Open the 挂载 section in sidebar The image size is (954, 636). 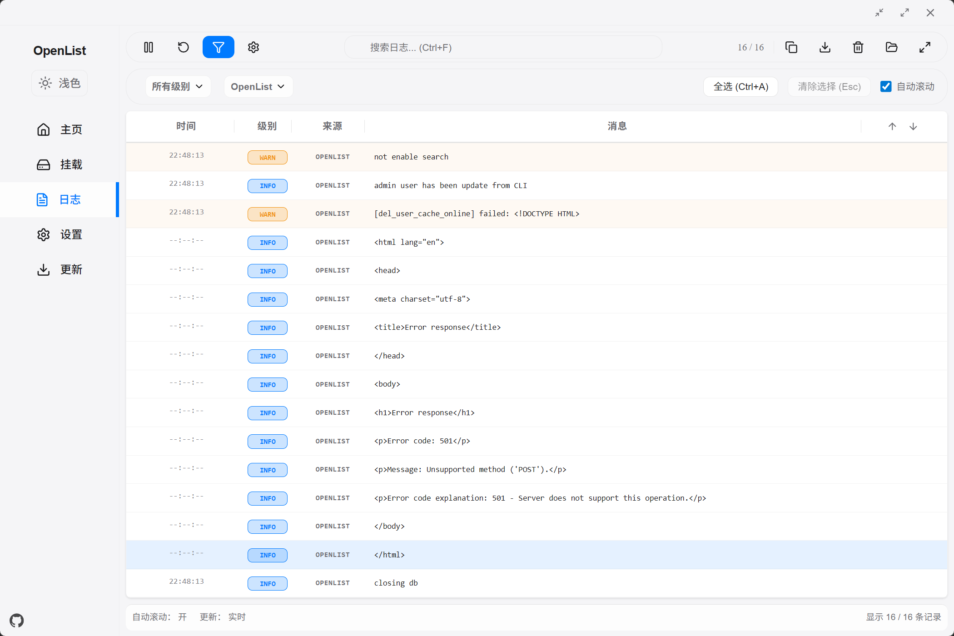tap(60, 164)
